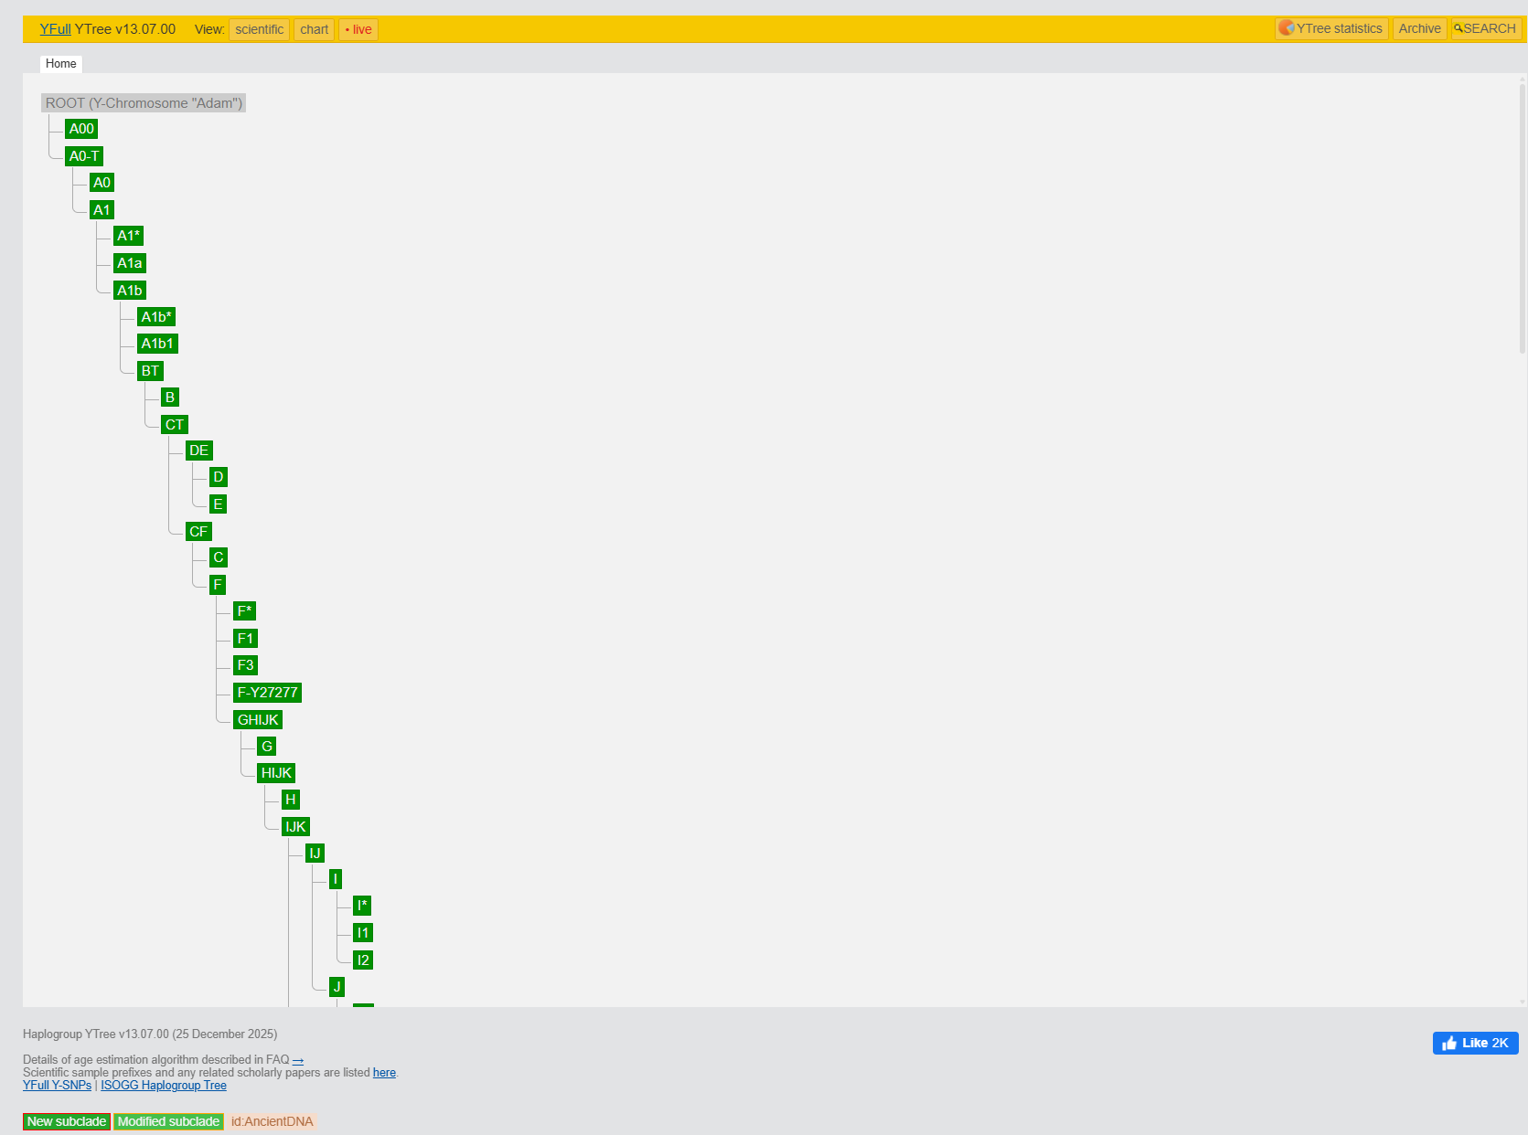Select the A1b1 node
This screenshot has width=1528, height=1135.
tap(157, 344)
